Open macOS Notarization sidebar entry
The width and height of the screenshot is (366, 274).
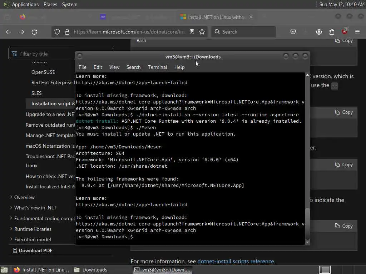click(x=50, y=146)
